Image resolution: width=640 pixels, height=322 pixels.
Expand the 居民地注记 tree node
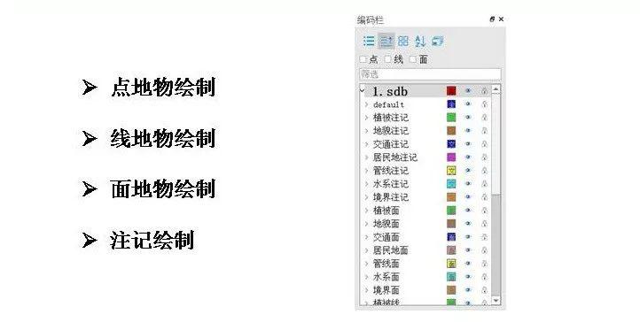click(x=366, y=157)
